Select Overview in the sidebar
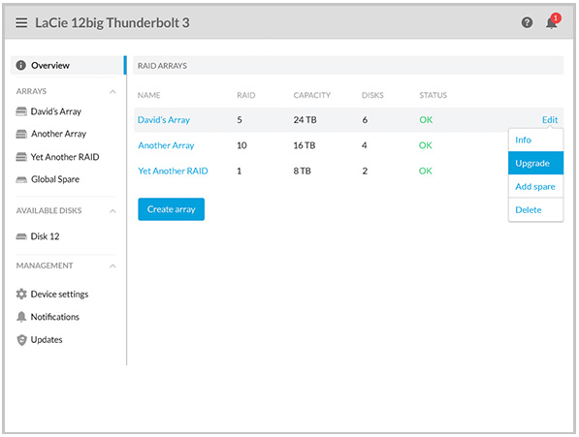Viewport: 579px width, 437px height. coord(67,65)
